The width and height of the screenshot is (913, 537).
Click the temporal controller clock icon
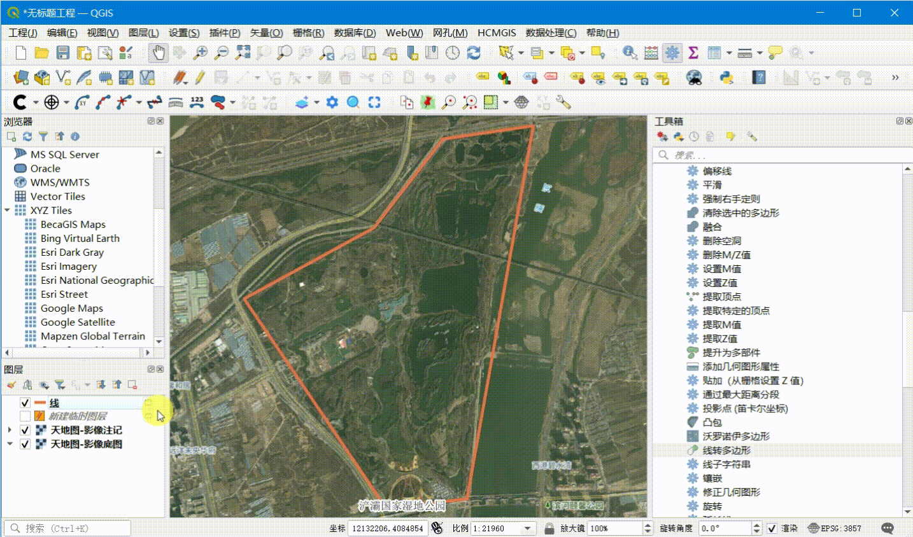[453, 53]
